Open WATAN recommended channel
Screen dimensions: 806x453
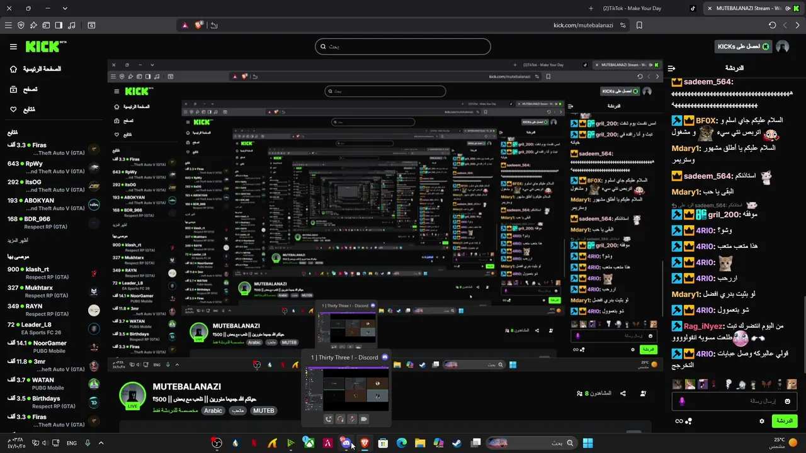tap(54, 384)
